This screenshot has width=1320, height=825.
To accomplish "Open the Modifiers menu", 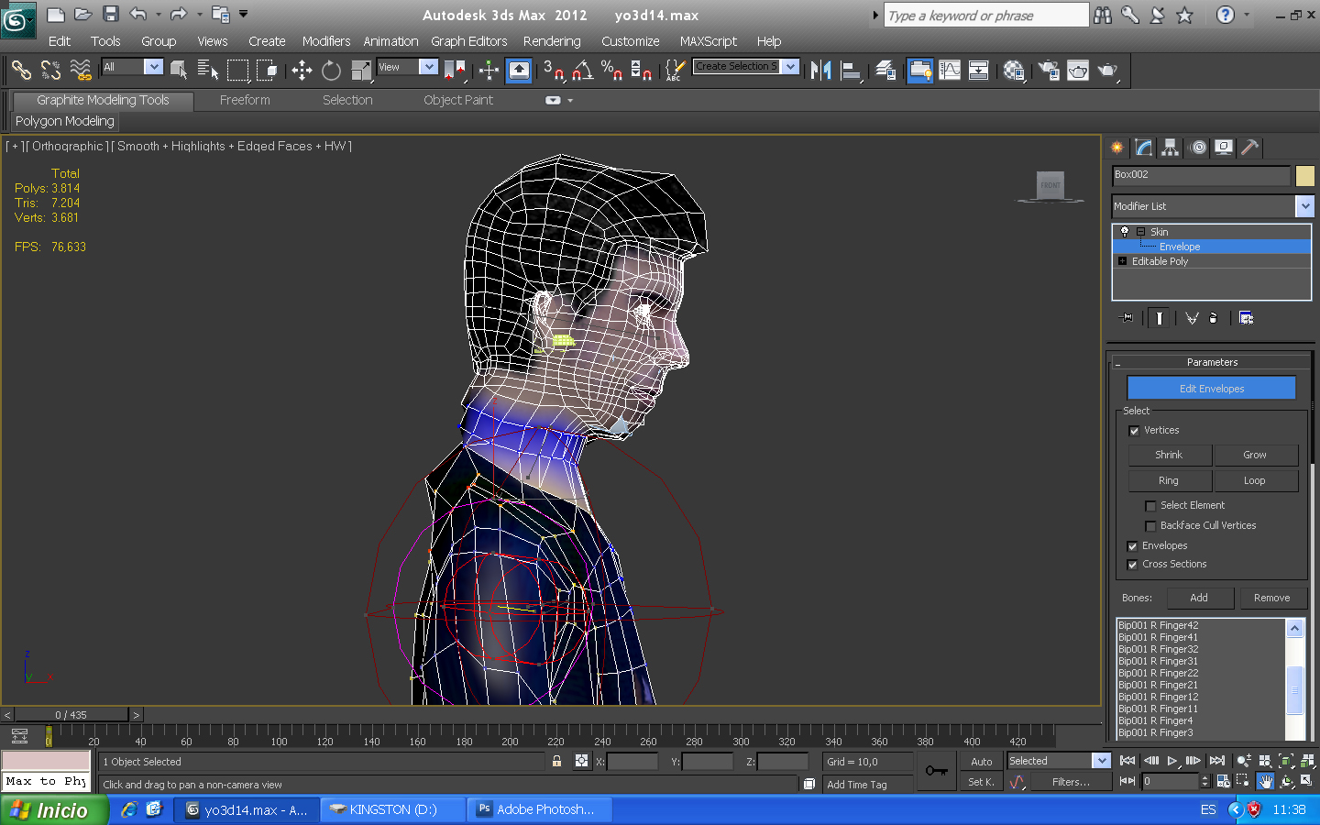I will click(325, 41).
